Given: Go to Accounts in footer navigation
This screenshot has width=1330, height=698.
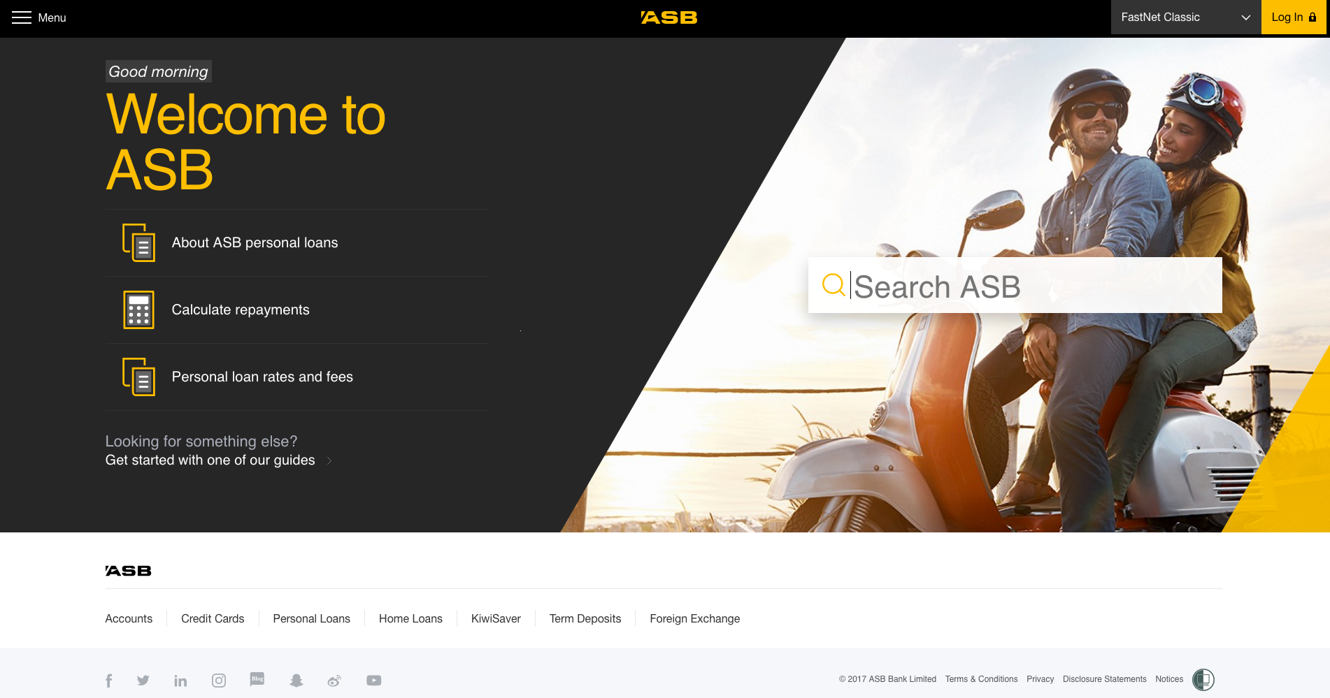Looking at the screenshot, I should point(129,618).
